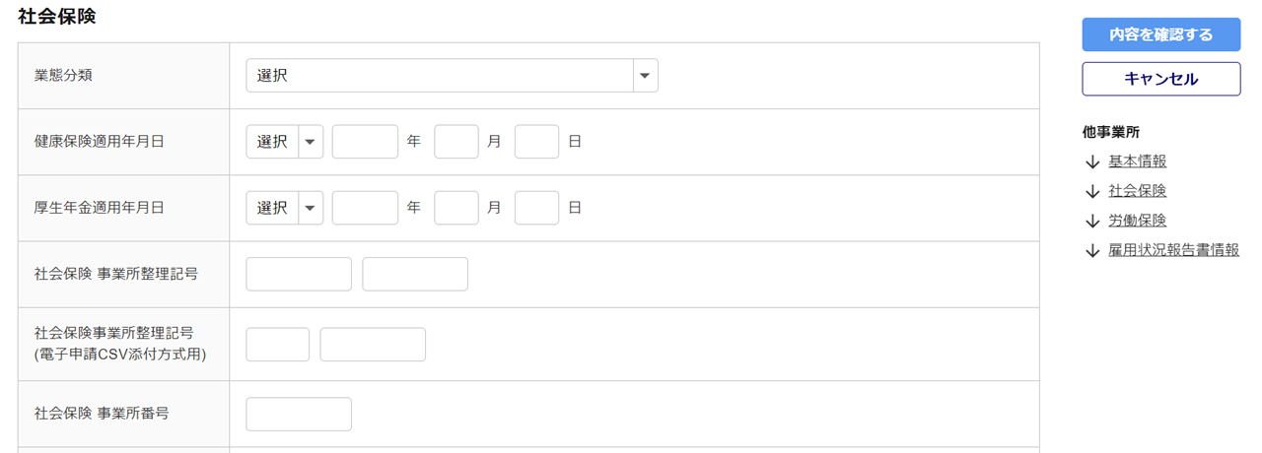Focus first 社会保険 事業所整理記号 input box
The height and width of the screenshot is (453, 1262).
(299, 274)
